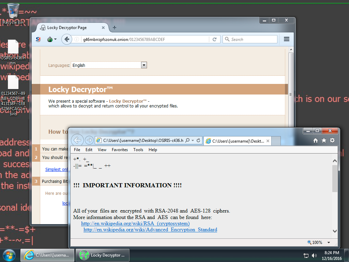Go back in the Tor Browser window
349x262 pixels.
pyautogui.click(x=66, y=40)
